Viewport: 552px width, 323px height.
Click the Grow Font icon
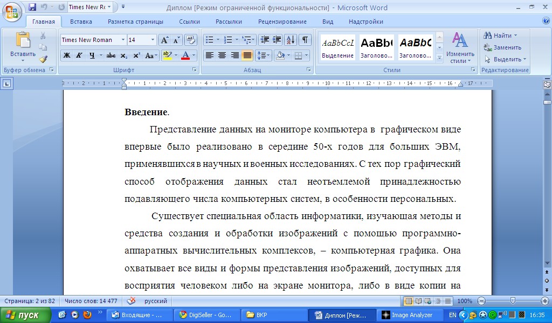coord(163,40)
